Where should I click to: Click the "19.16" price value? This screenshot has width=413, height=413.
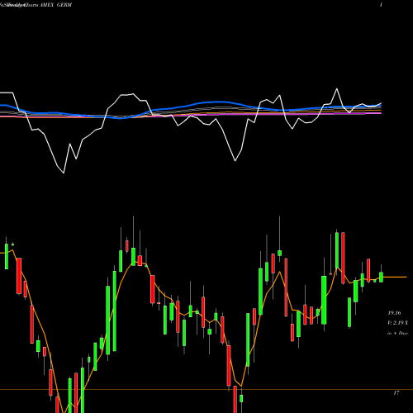[x=394, y=313]
